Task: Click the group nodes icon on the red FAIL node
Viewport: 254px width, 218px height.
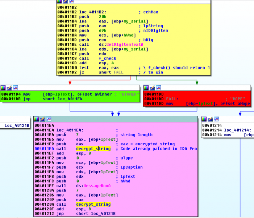Action: 158,88
